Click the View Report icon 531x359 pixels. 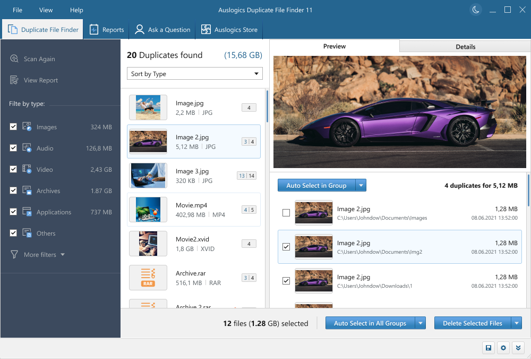click(x=14, y=80)
